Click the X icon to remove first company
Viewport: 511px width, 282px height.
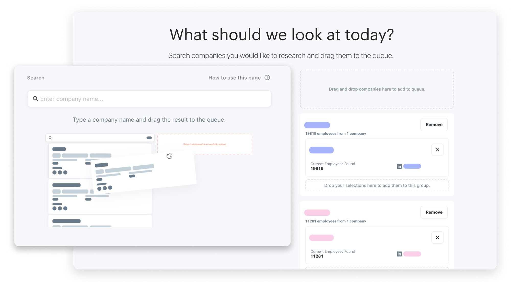coord(437,150)
